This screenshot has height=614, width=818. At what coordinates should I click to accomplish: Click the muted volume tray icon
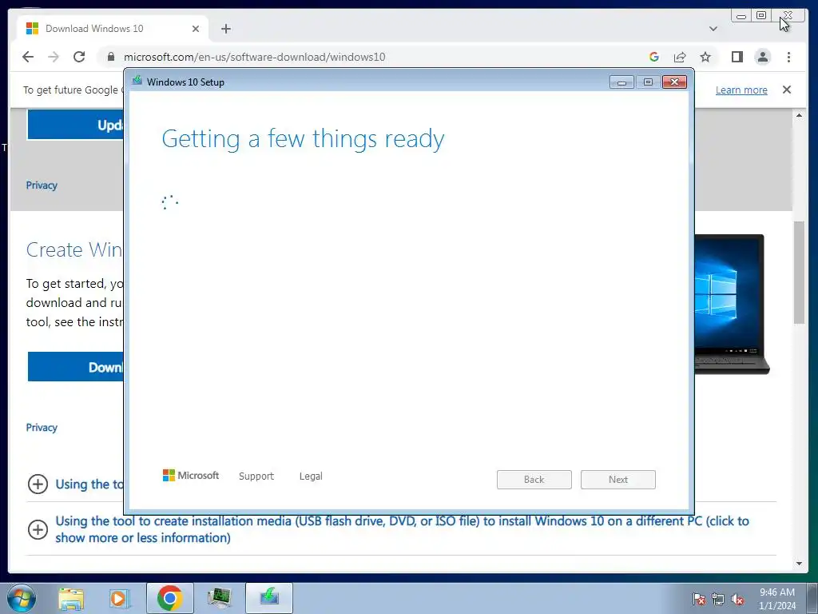(737, 599)
